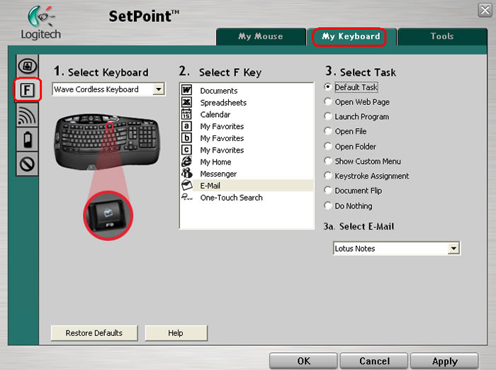Click the Restore Defaults button
Viewport: 496px width, 370px height.
[x=94, y=333]
